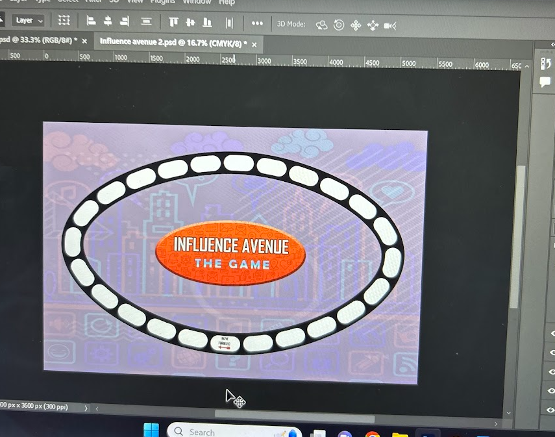Click the Align Bottom Edges icon
Image resolution: width=555 pixels, height=437 pixels.
(x=207, y=23)
